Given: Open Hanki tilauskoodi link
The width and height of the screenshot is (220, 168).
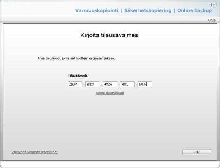Looking at the screenshot, I should (x=110, y=93).
